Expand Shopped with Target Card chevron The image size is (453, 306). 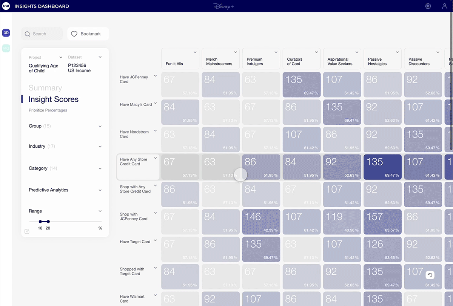coord(155,269)
